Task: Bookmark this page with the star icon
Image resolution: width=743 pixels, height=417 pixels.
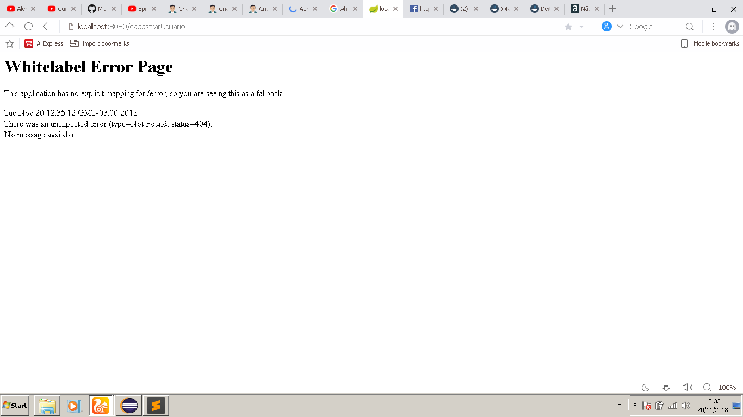Action: click(568, 27)
